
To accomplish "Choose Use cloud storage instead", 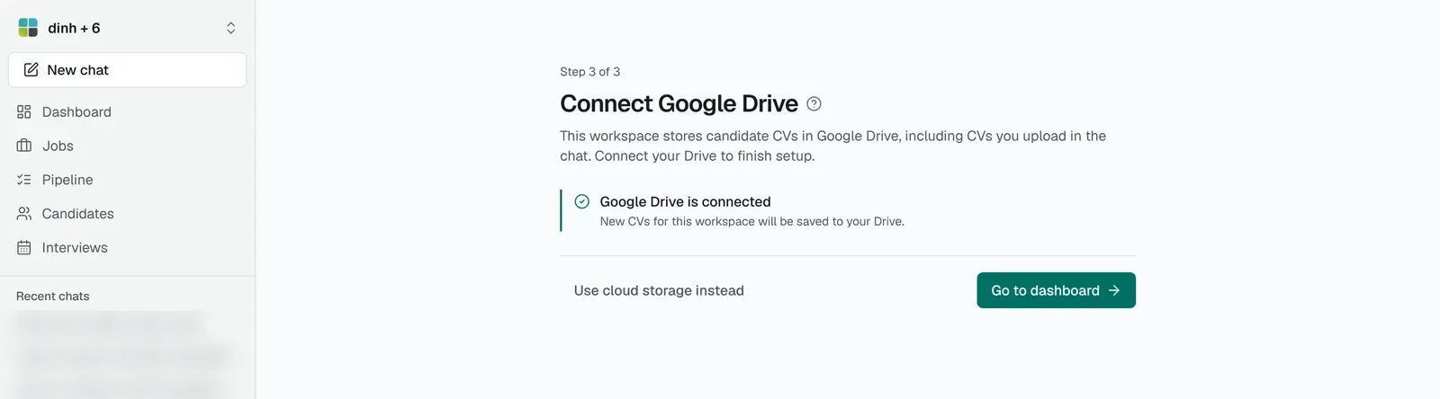I will point(659,290).
